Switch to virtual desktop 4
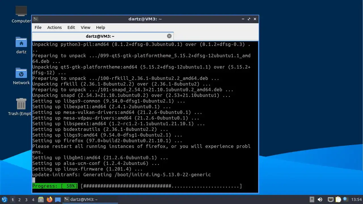The width and height of the screenshot is (363, 204). pos(33,199)
